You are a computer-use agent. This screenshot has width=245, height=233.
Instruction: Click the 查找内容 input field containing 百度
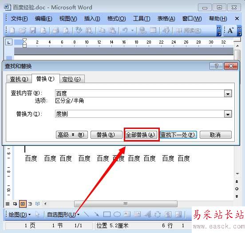[140, 94]
